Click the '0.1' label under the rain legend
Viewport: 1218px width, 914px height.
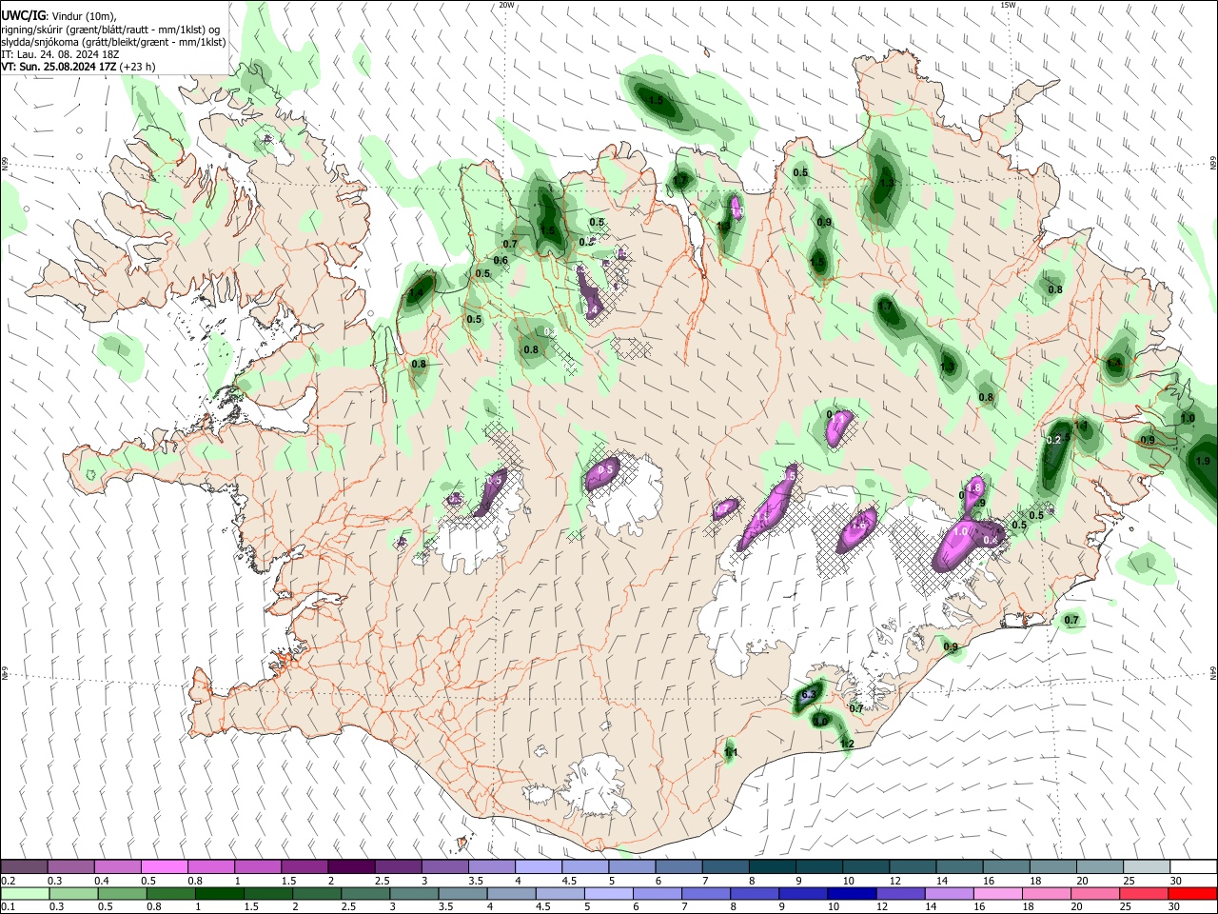(x=9, y=907)
